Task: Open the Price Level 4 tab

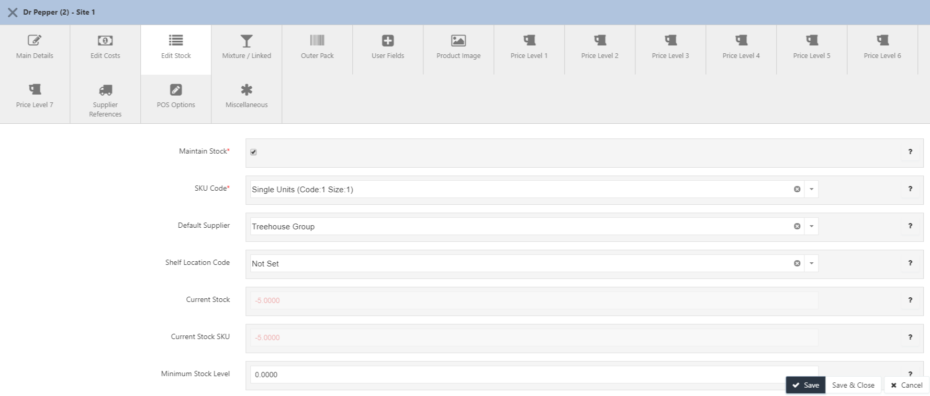Action: (x=741, y=50)
